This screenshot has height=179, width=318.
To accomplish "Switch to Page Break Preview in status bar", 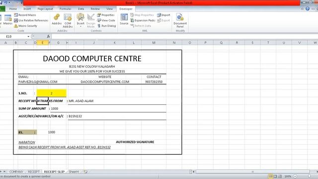I will (x=280, y=176).
